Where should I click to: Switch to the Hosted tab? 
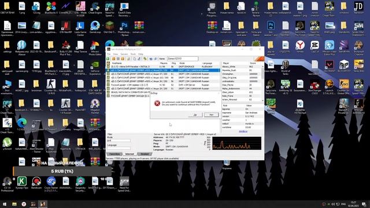pyautogui.click(x=145, y=154)
